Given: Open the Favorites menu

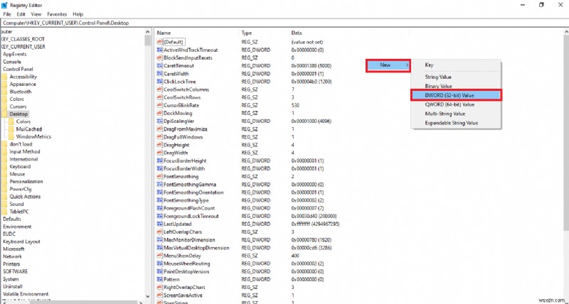Looking at the screenshot, I should [57, 14].
